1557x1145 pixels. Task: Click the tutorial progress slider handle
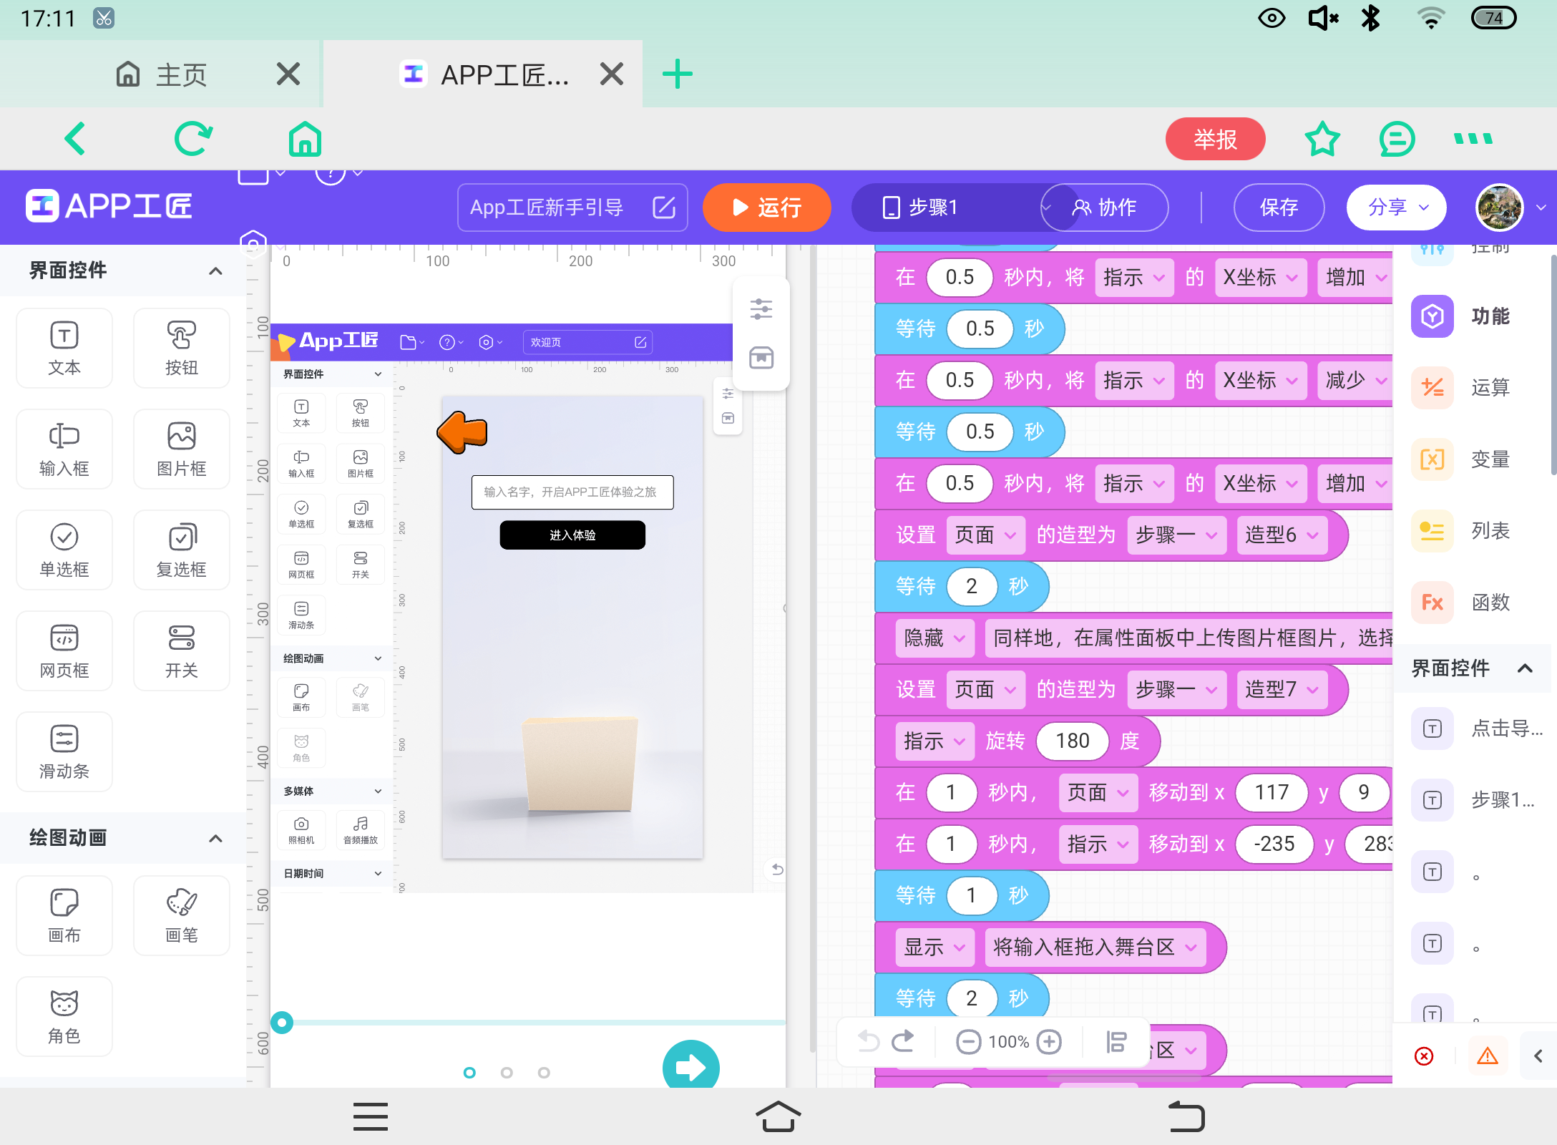tap(282, 1023)
